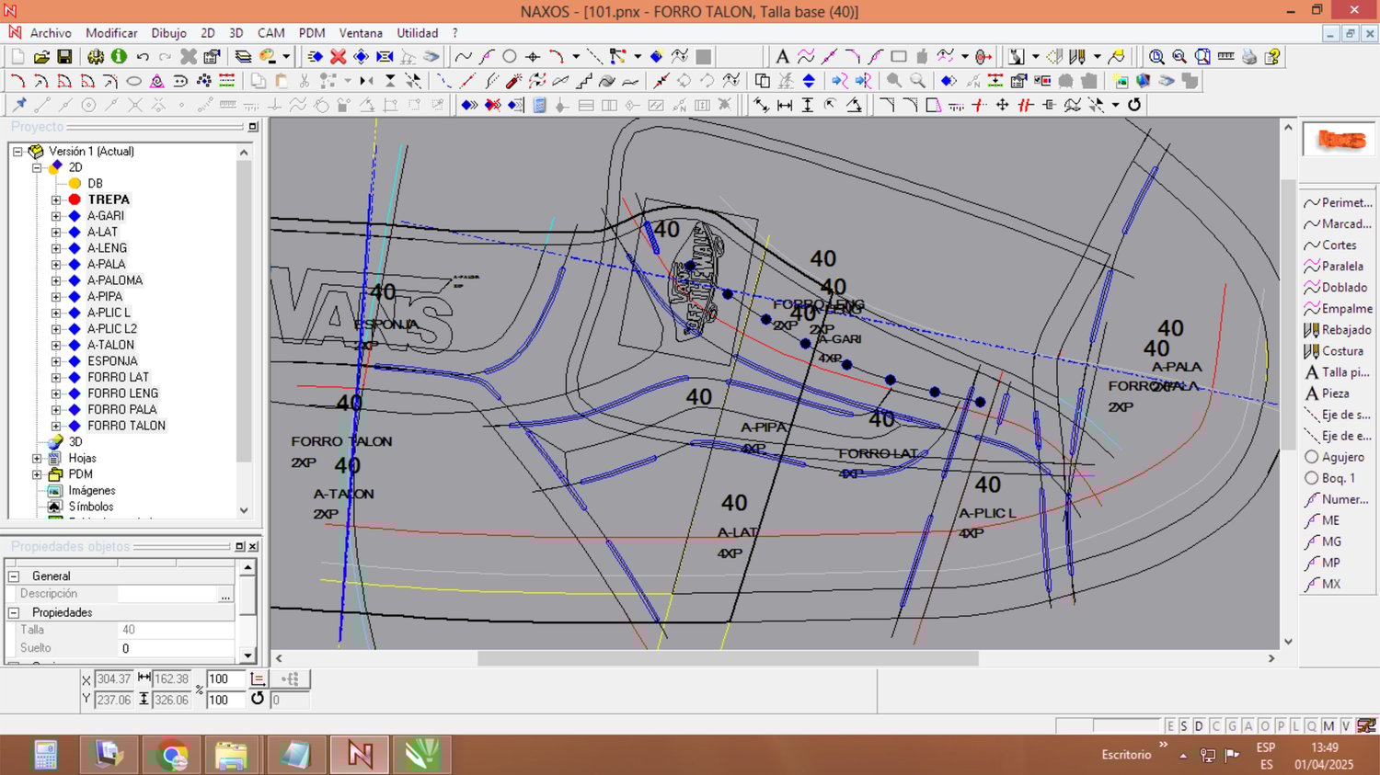This screenshot has width=1380, height=775.
Task: Open the Utilidad menu
Action: [x=417, y=33]
